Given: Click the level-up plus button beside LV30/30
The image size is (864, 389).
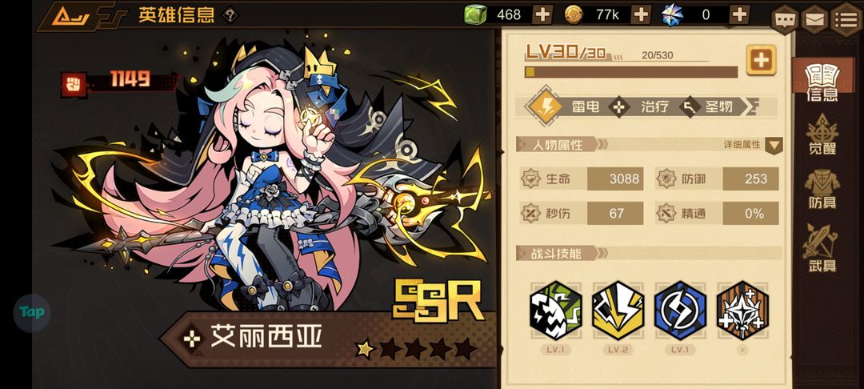Looking at the screenshot, I should click(x=761, y=60).
